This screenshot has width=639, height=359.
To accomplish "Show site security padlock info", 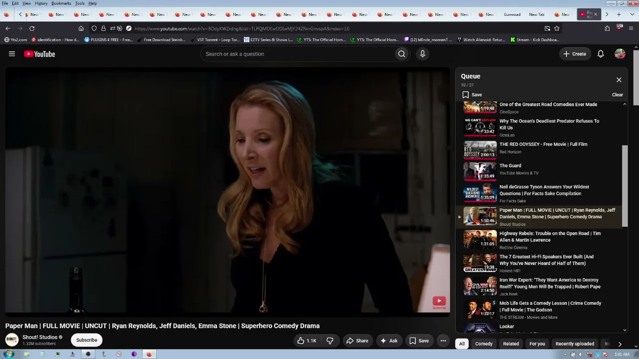I will (x=103, y=28).
